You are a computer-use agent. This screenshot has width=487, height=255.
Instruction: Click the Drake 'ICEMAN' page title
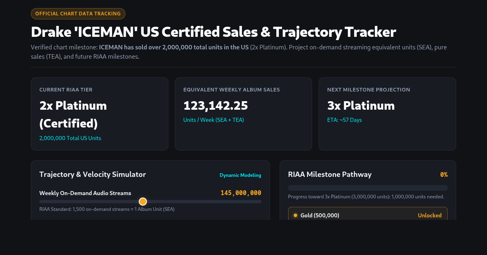coord(213,32)
